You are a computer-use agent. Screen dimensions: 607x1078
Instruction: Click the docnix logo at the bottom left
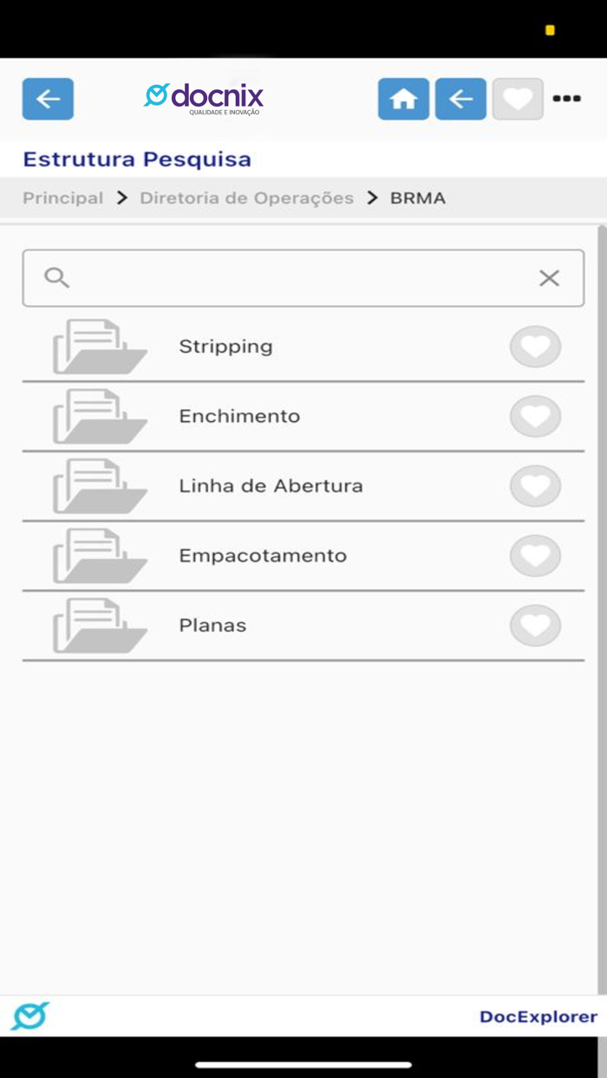pos(30,1016)
